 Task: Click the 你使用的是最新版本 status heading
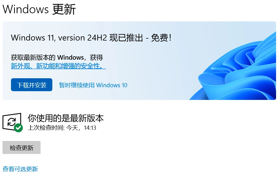pyautogui.click(x=66, y=118)
